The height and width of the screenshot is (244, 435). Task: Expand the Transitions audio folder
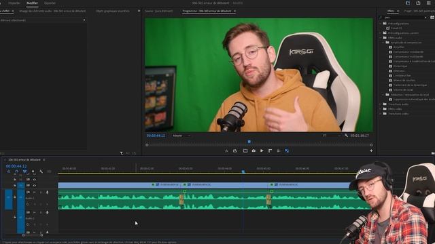(381, 104)
